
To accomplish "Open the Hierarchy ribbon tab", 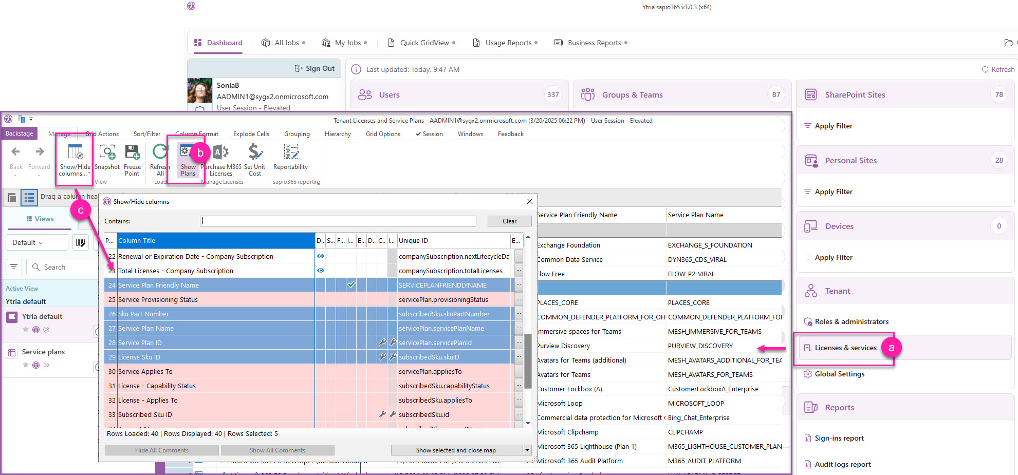I will pos(338,134).
